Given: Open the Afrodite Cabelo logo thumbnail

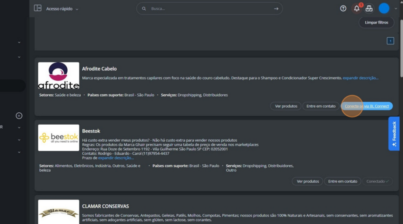Looking at the screenshot, I should pyautogui.click(x=59, y=75).
